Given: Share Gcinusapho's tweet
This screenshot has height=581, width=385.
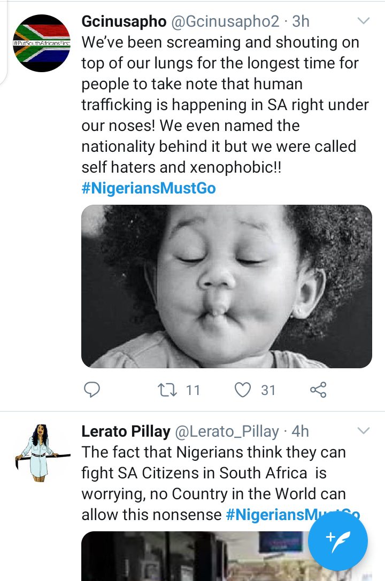Looking at the screenshot, I should (318, 390).
